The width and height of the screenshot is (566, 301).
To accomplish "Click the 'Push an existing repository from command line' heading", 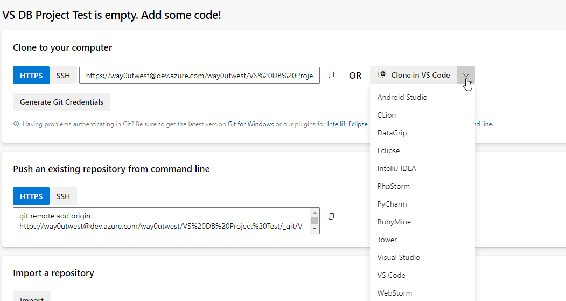I will click(x=111, y=169).
